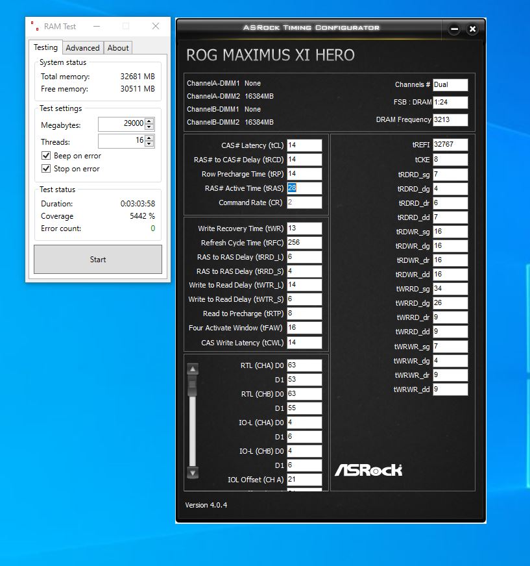The height and width of the screenshot is (566, 530).
Task: Click the tRDWR_sg field
Action: [x=450, y=231]
